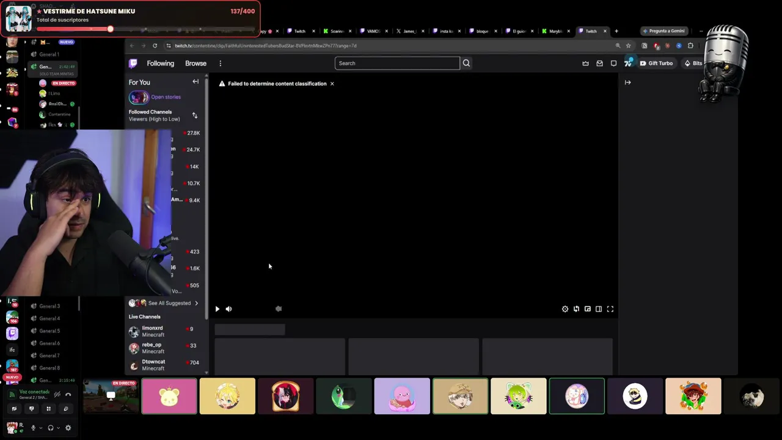This screenshot has height=440, width=782.
Task: Reload the browser page
Action: [x=155, y=46]
